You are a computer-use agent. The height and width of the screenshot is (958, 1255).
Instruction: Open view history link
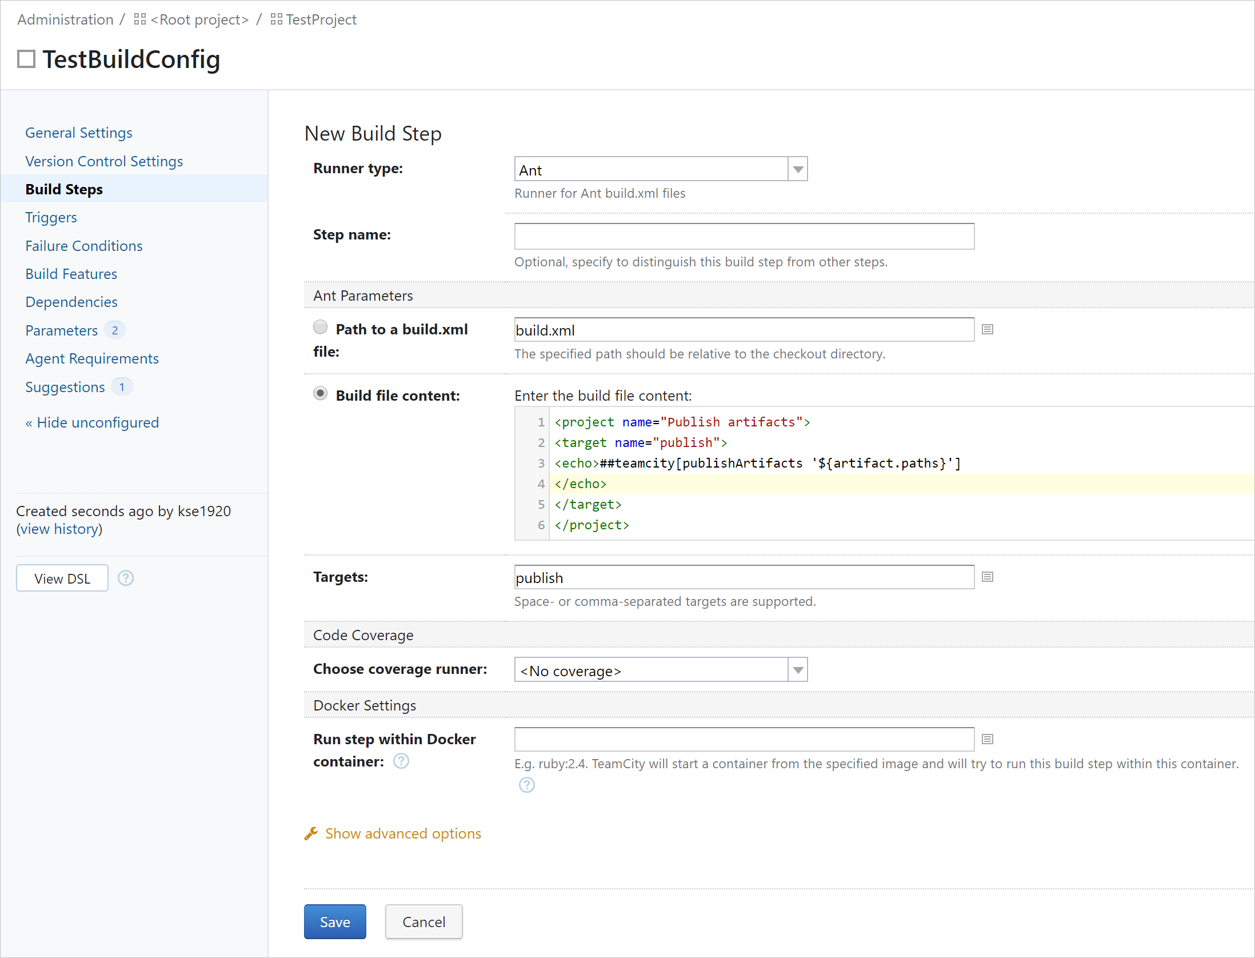[x=59, y=529]
